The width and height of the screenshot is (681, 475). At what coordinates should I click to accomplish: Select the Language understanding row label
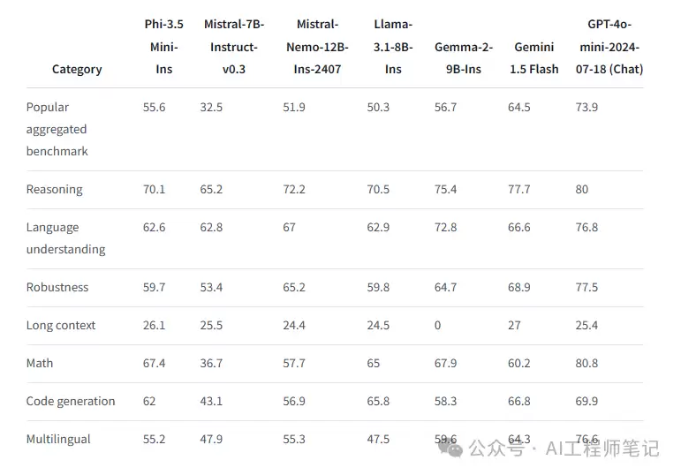[x=65, y=237]
